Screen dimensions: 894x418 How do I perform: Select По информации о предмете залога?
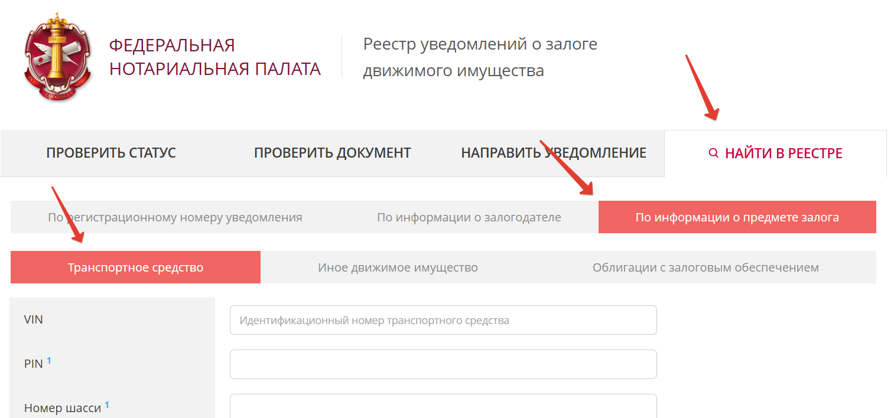[x=737, y=217]
